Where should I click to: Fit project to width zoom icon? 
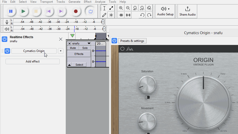tap(142, 8)
